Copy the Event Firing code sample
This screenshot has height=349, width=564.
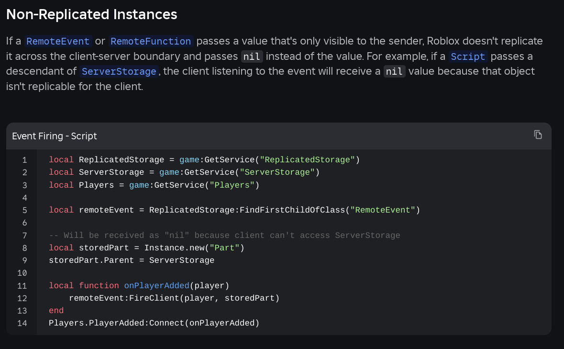[x=538, y=135]
